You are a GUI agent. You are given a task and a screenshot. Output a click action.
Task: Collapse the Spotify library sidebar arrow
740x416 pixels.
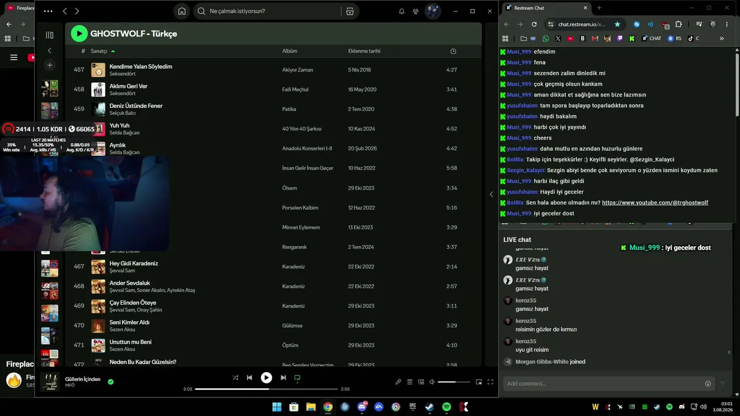50,51
